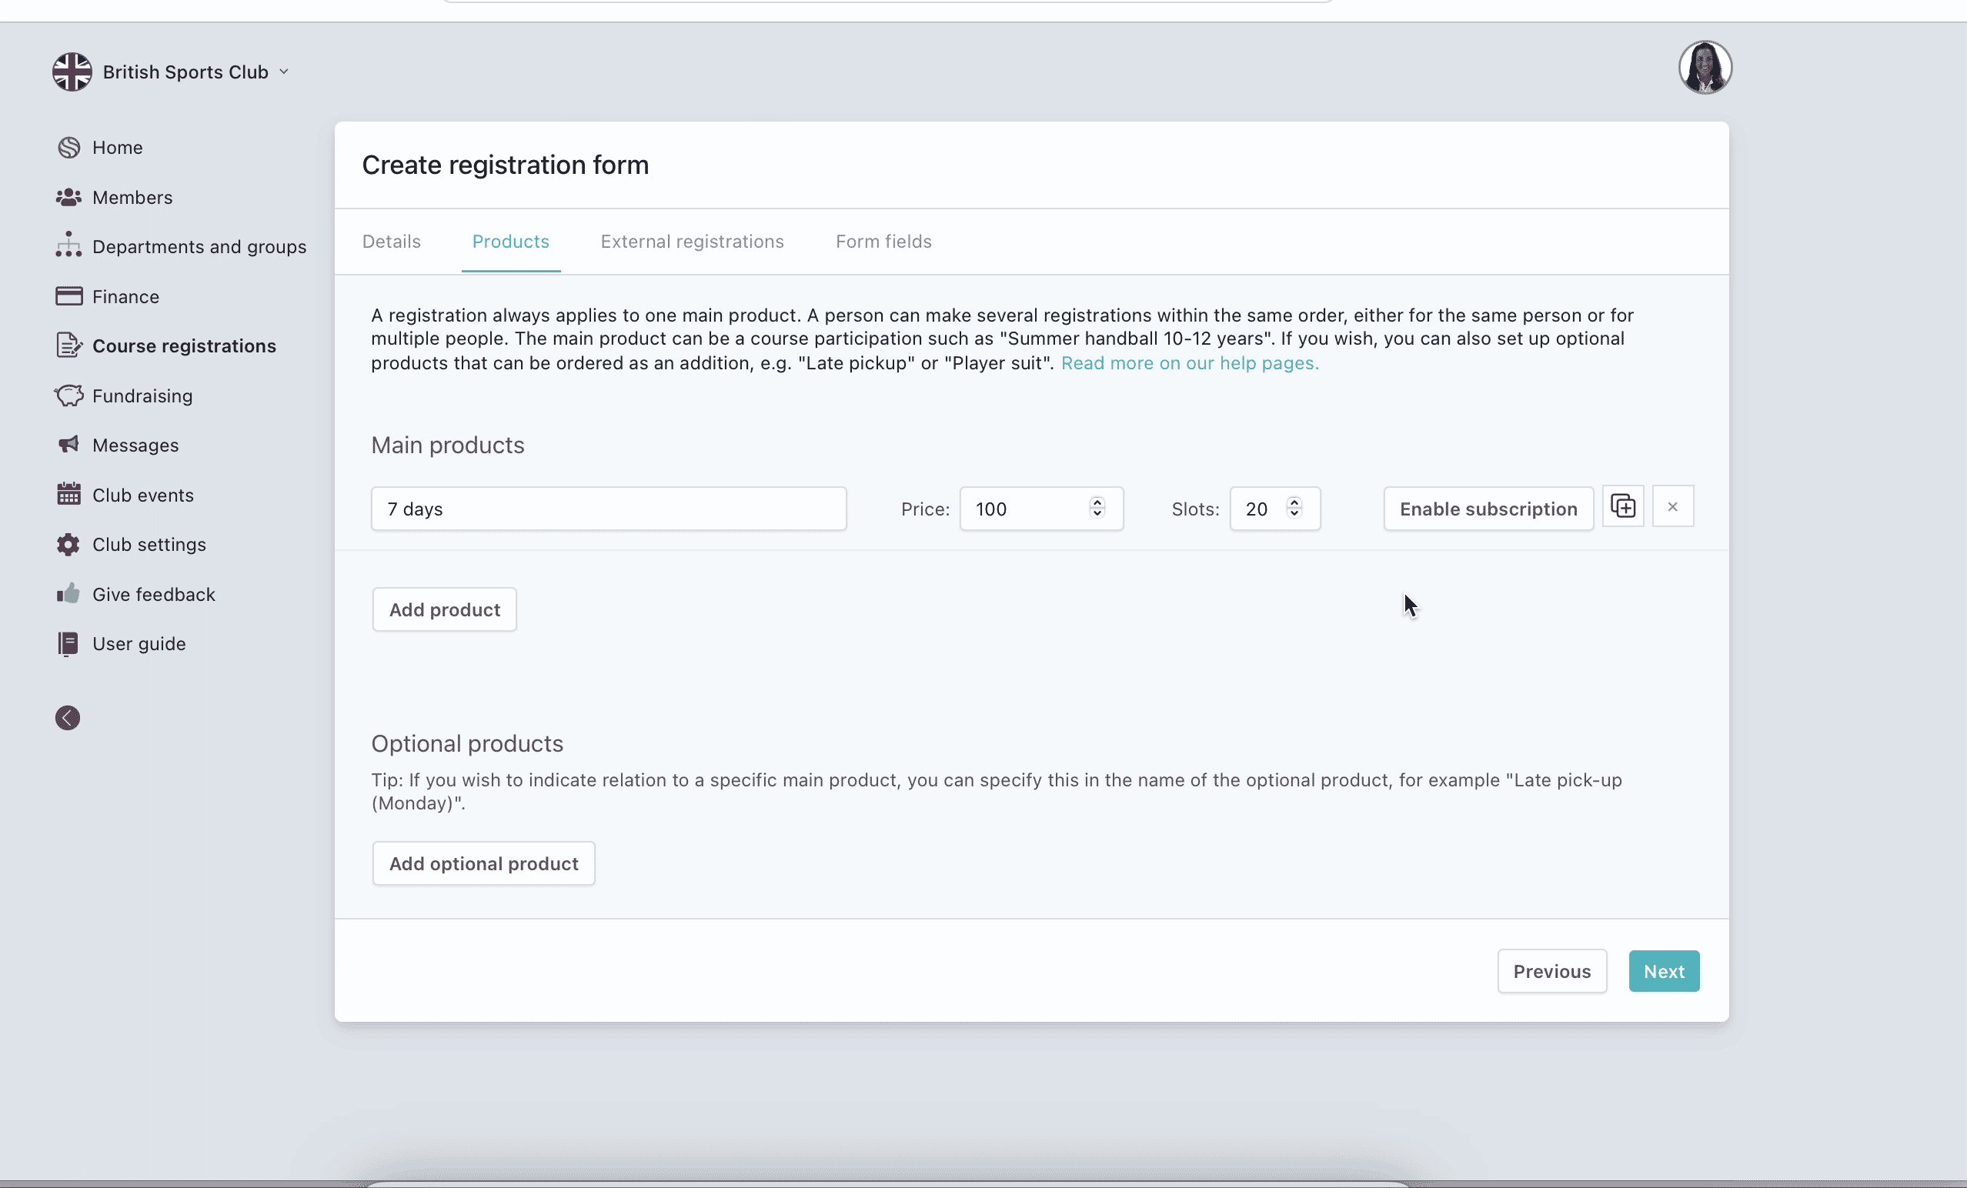
Task: Adjust the Price field stepper arrows
Action: click(x=1097, y=508)
